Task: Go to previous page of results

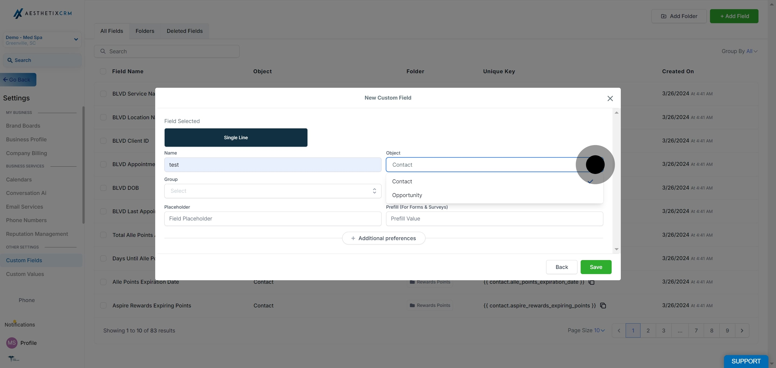Action: pos(619,330)
